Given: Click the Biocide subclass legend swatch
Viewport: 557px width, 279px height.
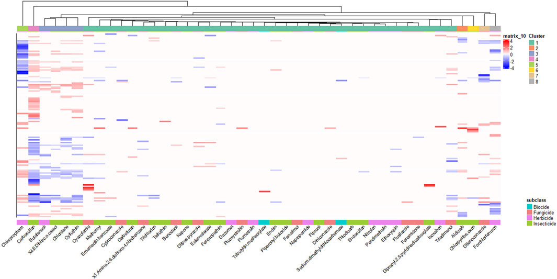Looking at the screenshot, I should 530,206.
